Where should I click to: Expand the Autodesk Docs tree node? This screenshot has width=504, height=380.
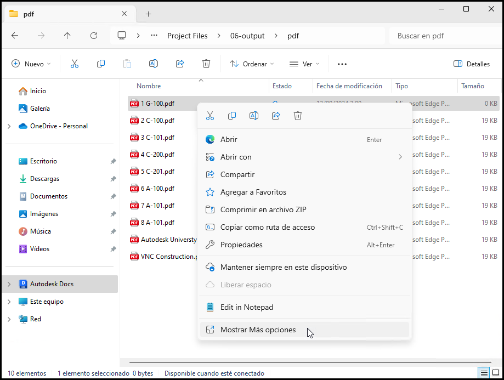(x=9, y=284)
